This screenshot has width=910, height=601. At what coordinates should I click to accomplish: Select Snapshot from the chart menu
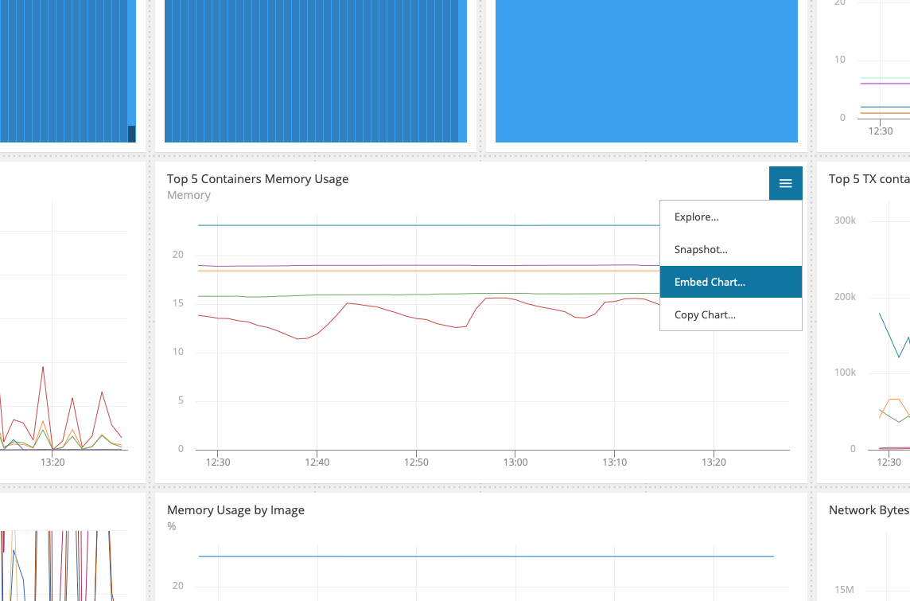pyautogui.click(x=701, y=249)
